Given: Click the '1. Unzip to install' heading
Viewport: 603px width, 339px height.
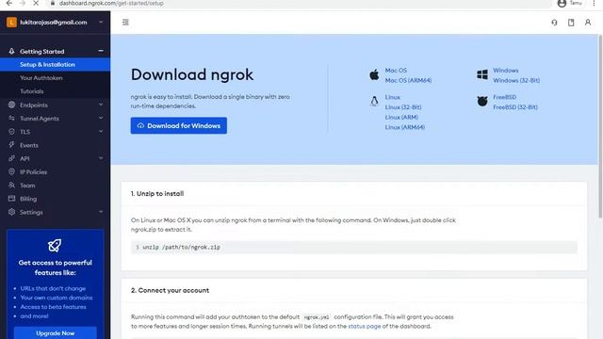Looking at the screenshot, I should 157,194.
